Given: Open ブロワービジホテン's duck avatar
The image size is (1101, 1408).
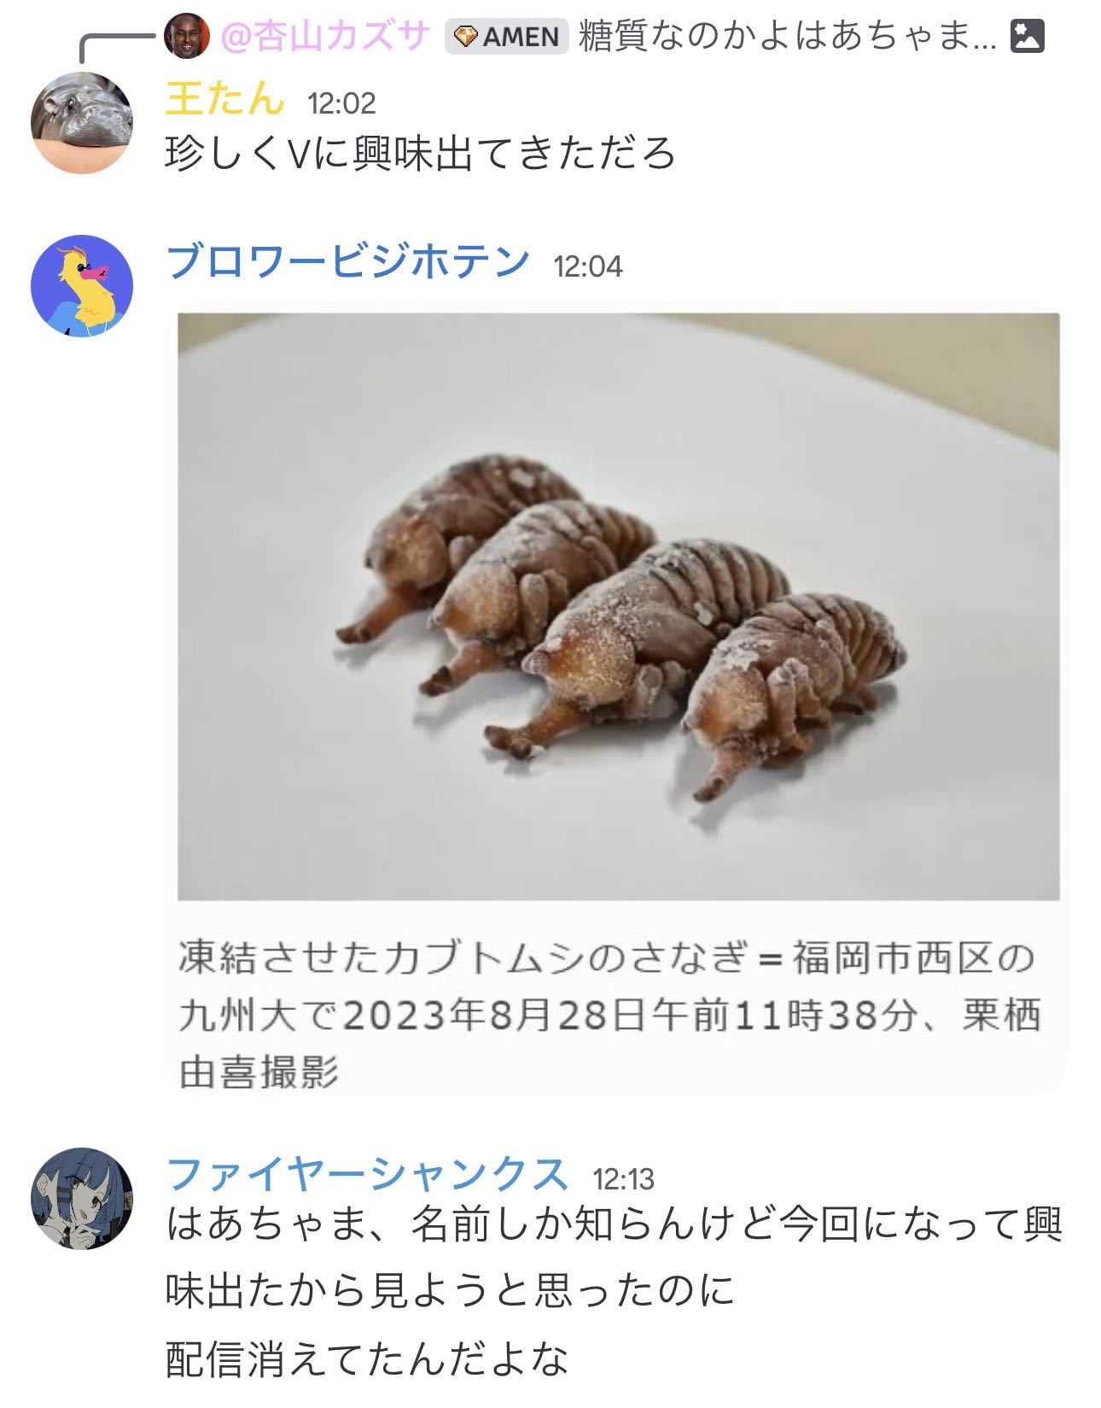Looking at the screenshot, I should pos(82,285).
